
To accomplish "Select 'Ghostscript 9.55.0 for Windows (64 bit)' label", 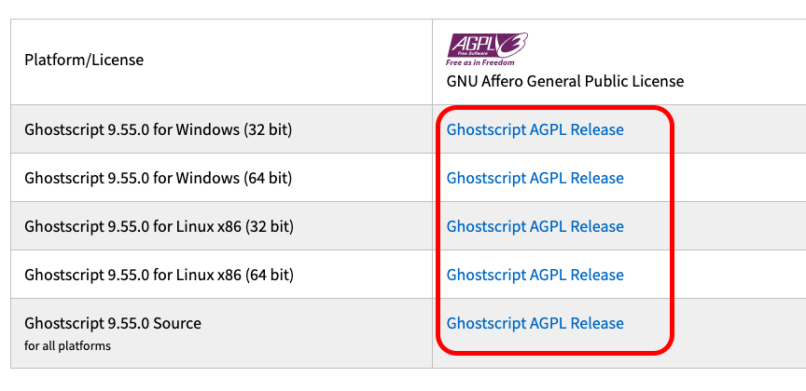I will pos(158,178).
